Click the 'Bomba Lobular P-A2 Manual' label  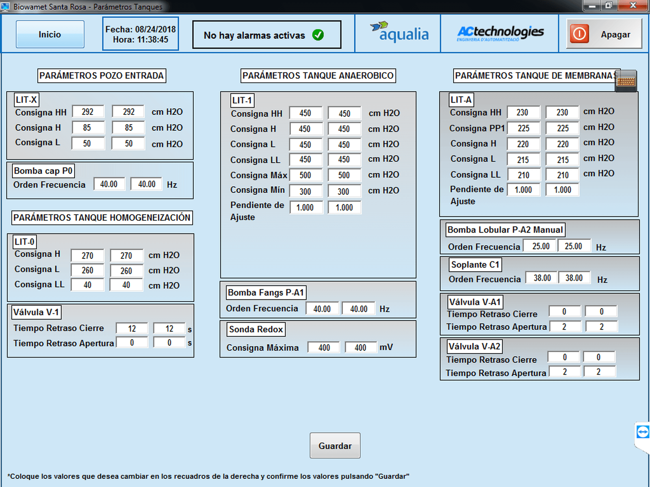click(x=505, y=230)
